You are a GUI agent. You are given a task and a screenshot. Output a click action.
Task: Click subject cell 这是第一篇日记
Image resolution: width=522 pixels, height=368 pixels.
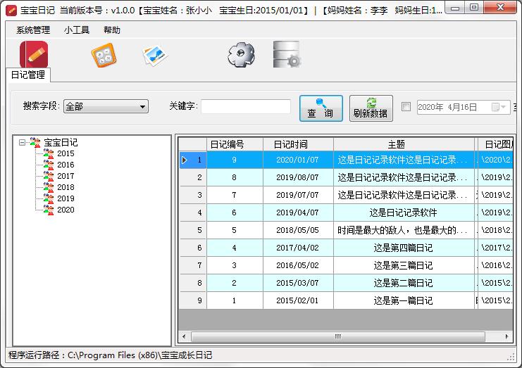[404, 301]
